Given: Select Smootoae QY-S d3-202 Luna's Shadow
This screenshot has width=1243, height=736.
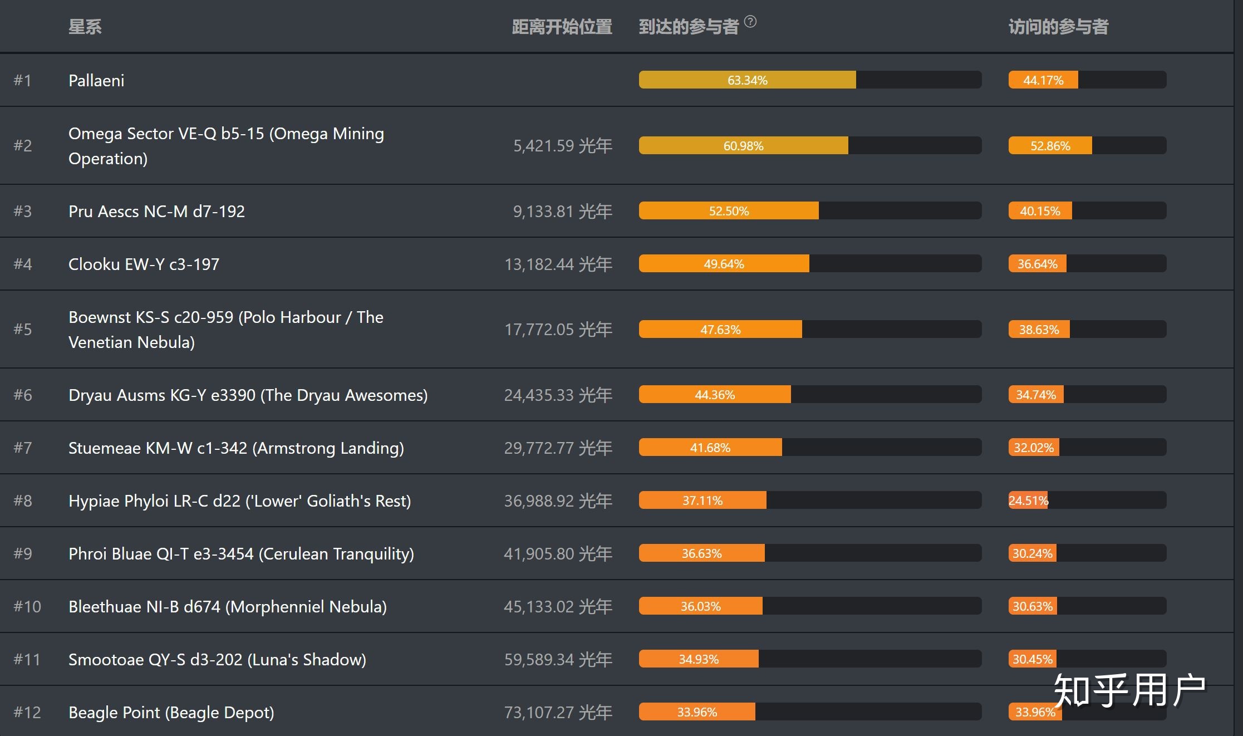Looking at the screenshot, I should click(217, 660).
